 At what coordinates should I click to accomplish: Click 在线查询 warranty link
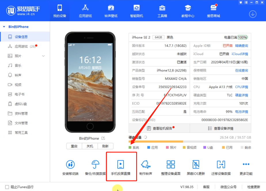click(242, 70)
